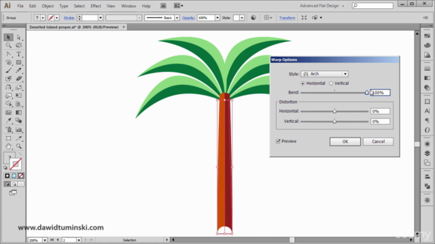
Task: Select the Vertical radio button
Action: point(331,83)
